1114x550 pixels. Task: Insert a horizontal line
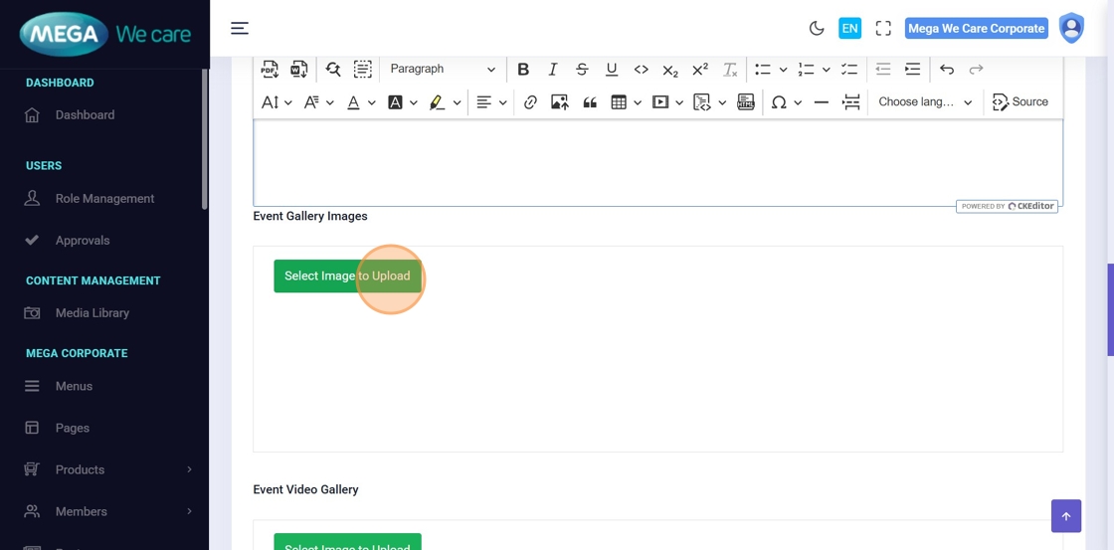(x=821, y=102)
